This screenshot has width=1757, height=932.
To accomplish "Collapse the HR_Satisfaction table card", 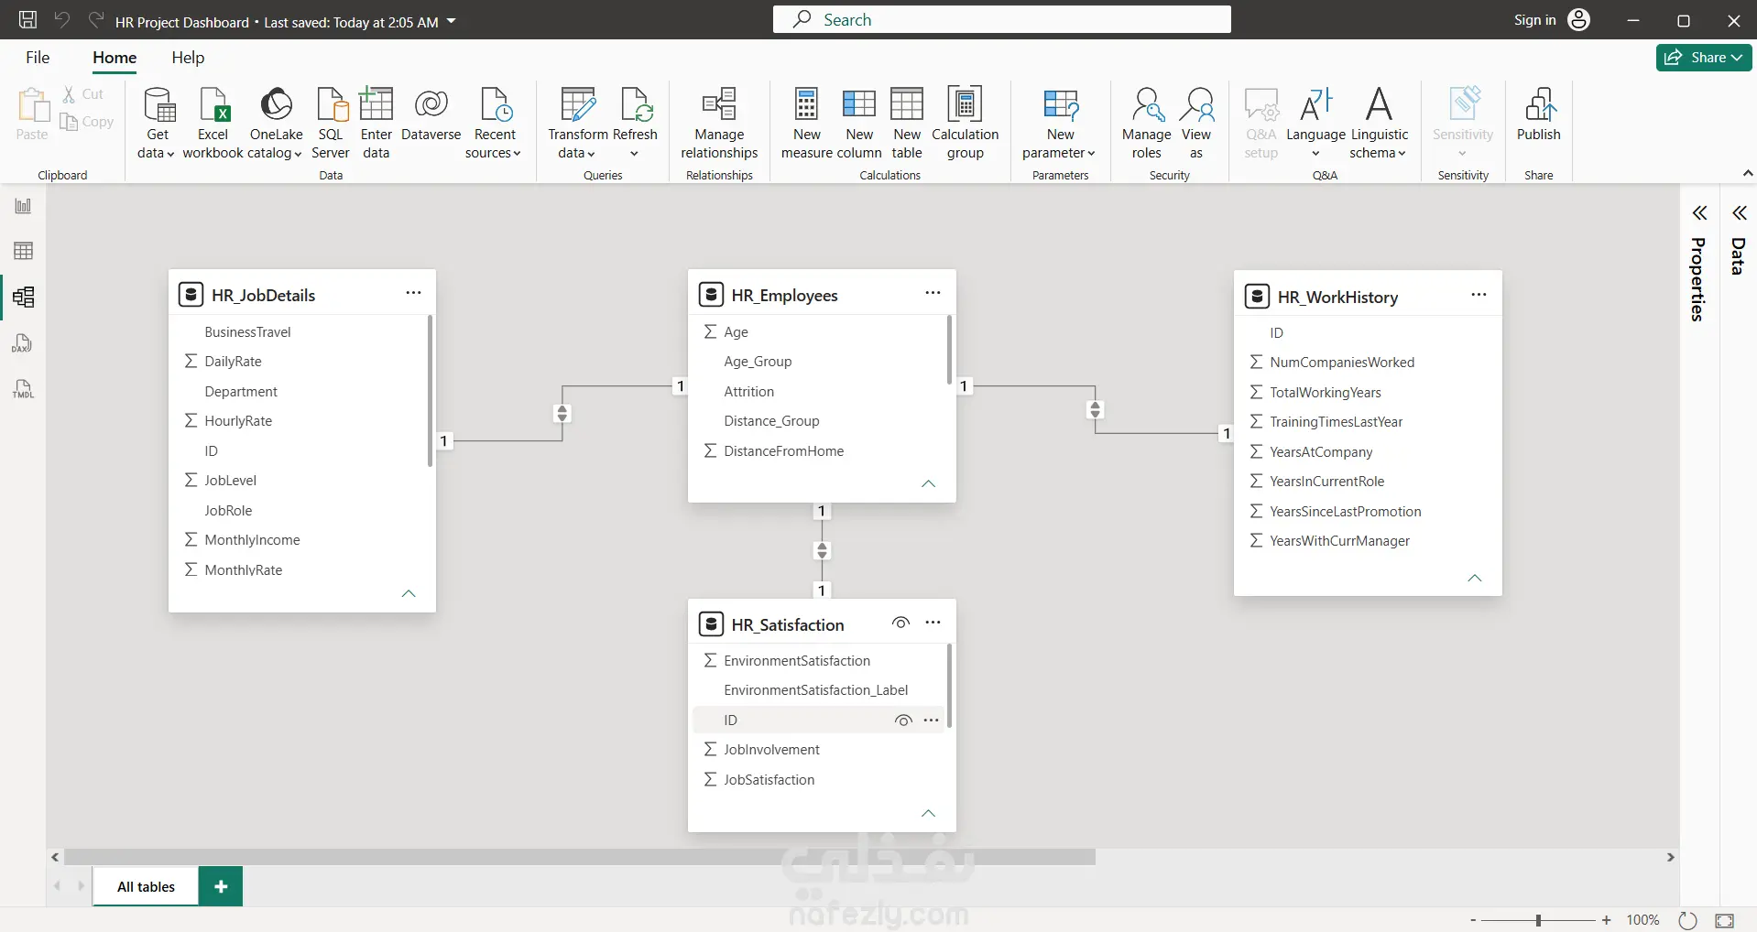I will 928,814.
